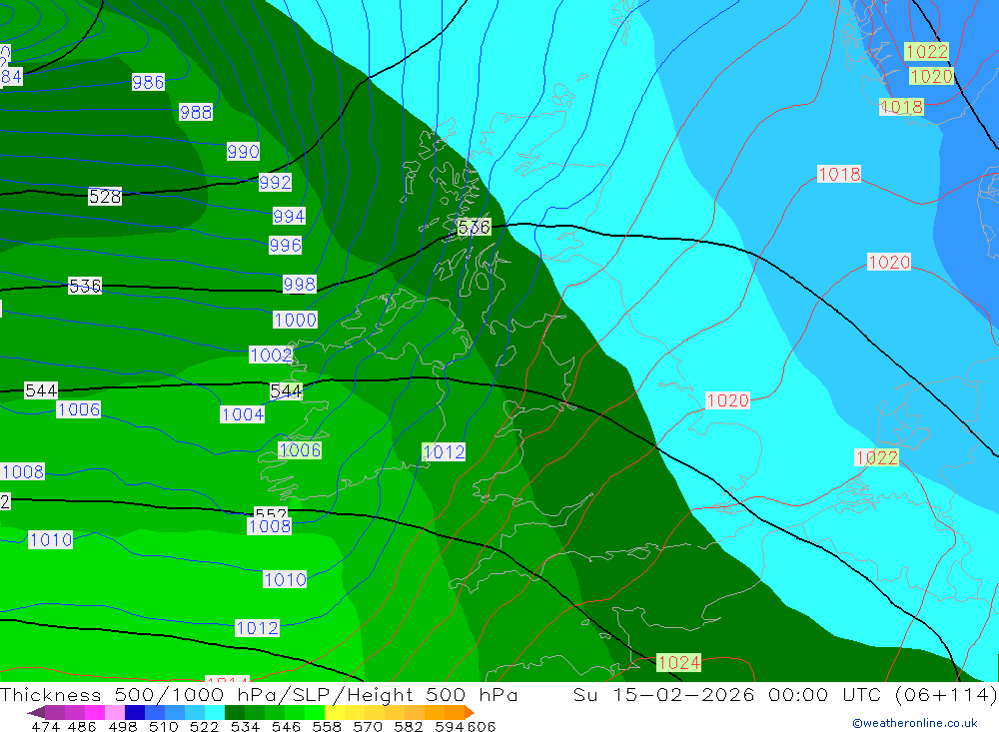This screenshot has width=999, height=732.
Task: Select the 994 pressure label
Action: click(x=289, y=216)
